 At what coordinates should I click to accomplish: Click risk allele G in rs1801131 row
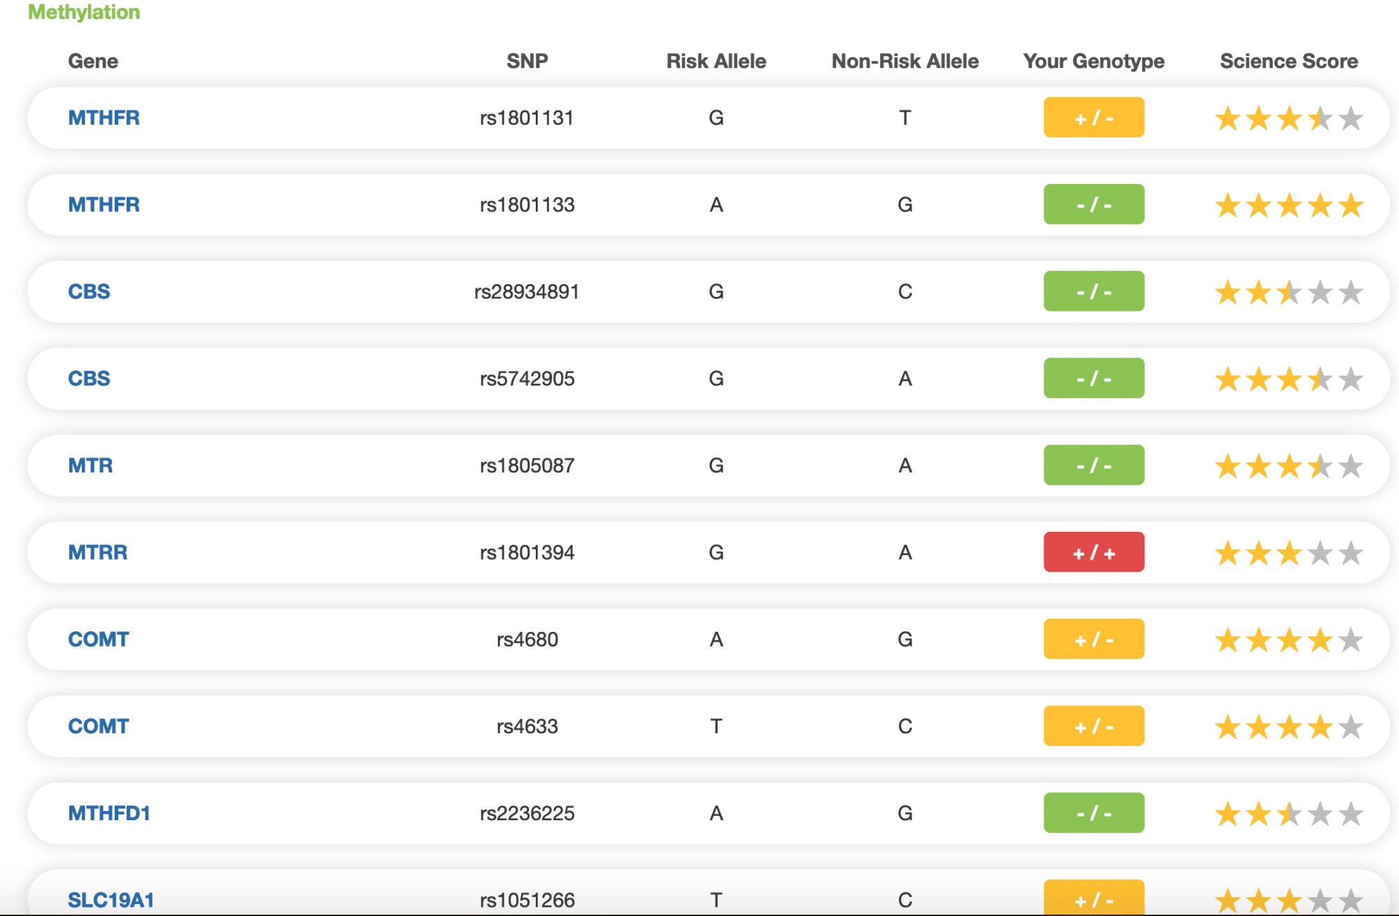pyautogui.click(x=716, y=118)
